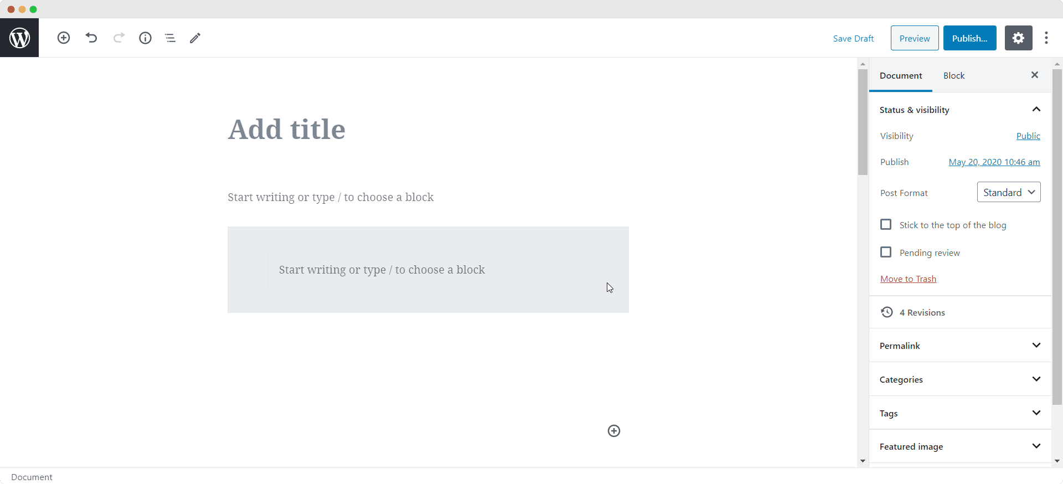
Task: Click the add block icon below content
Action: pyautogui.click(x=614, y=431)
